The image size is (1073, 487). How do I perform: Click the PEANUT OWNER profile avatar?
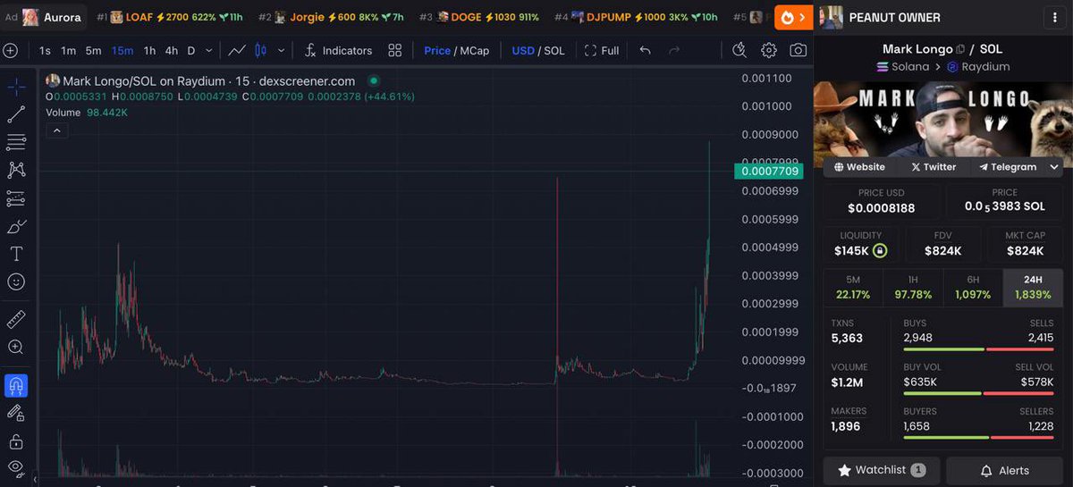(831, 17)
